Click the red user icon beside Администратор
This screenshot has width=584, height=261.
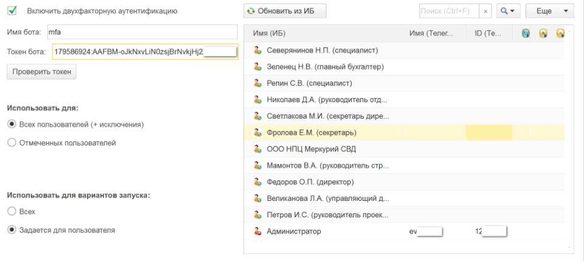(257, 231)
